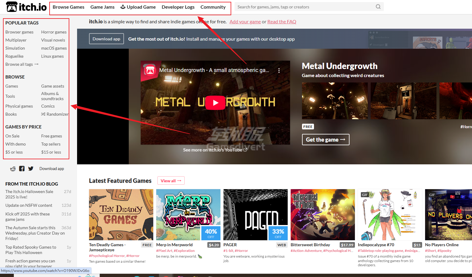Go to the Game Jams page
The image size is (472, 277).
pos(102,7)
